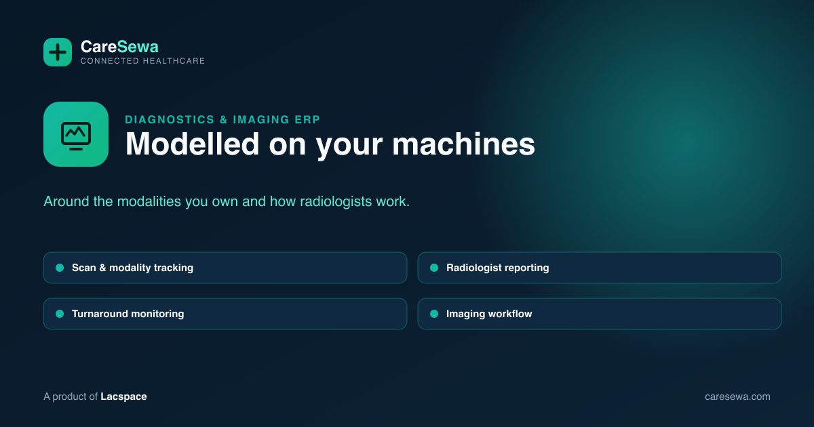
Task: Click the green dot beside Scan & modality tracking
Action: pyautogui.click(x=60, y=268)
